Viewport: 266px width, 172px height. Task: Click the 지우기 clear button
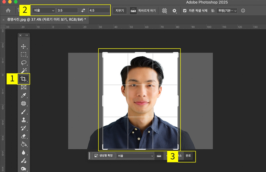point(120,11)
